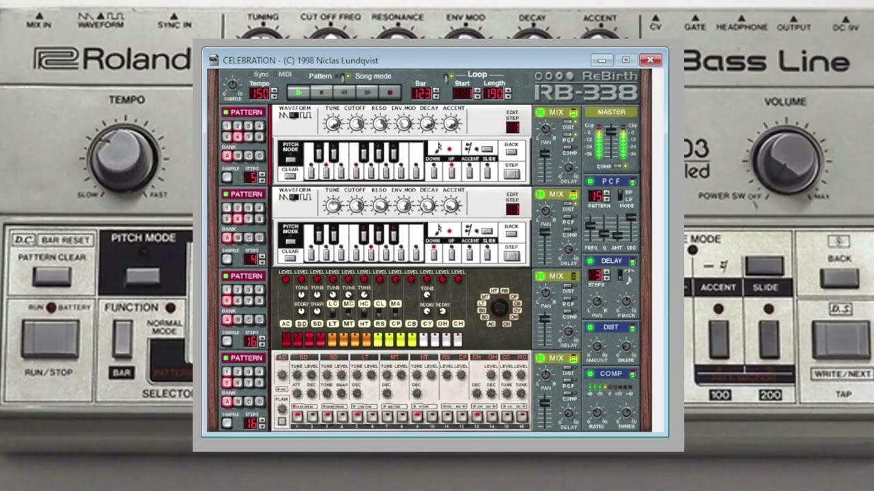The image size is (874, 491).
Task: Click the Fast Forward transport button
Action: 367,92
